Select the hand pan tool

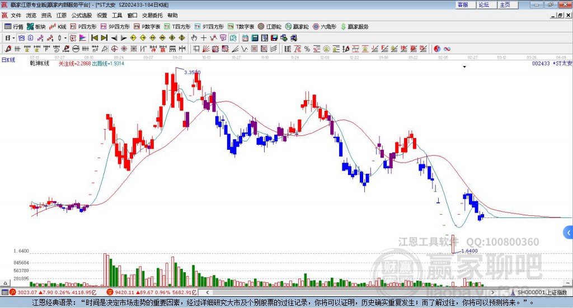click(x=194, y=38)
